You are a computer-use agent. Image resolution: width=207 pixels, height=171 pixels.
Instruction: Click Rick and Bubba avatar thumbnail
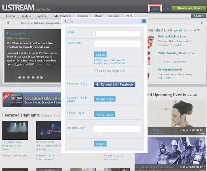[151, 42]
